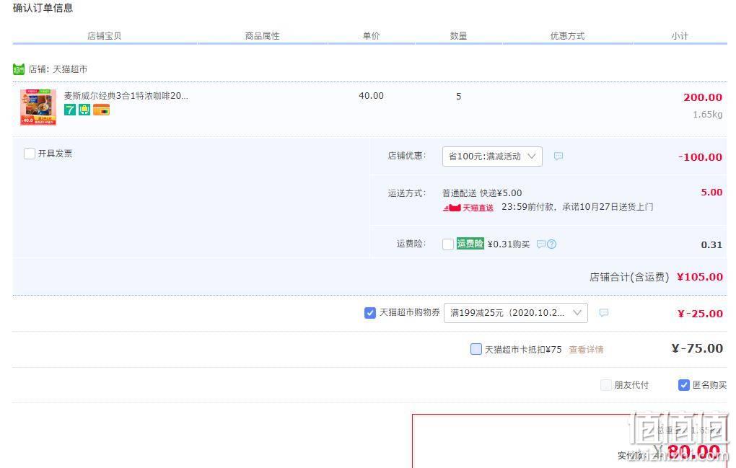
Task: Click the unit price 40.00
Action: point(372,96)
